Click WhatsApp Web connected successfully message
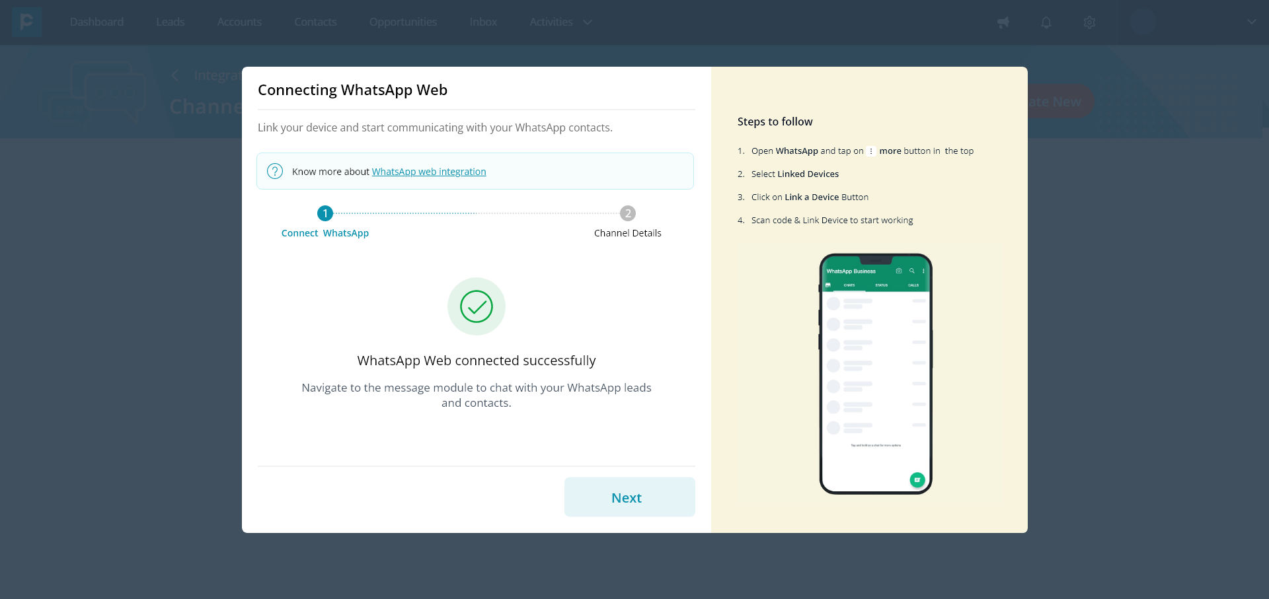The image size is (1269, 599). click(x=477, y=361)
